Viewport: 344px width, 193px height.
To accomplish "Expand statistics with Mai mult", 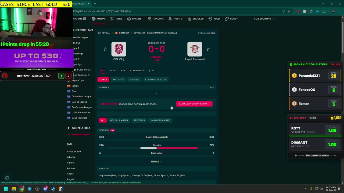I will (156, 161).
